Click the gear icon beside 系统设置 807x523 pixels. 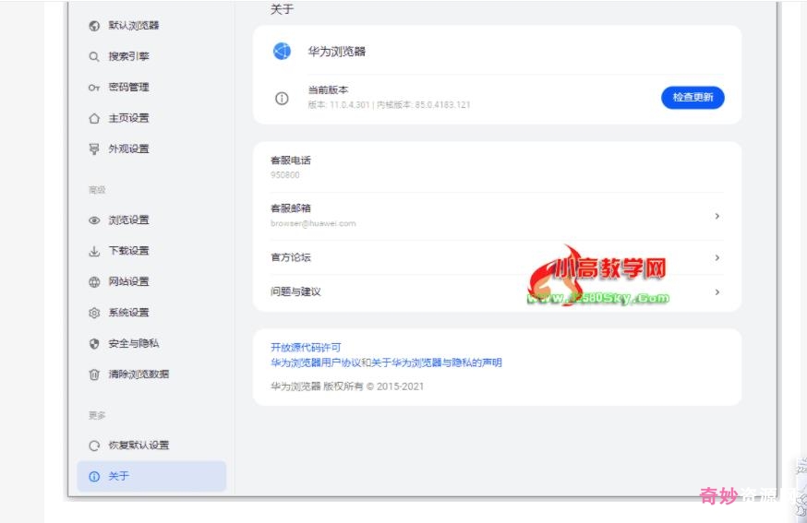(94, 313)
